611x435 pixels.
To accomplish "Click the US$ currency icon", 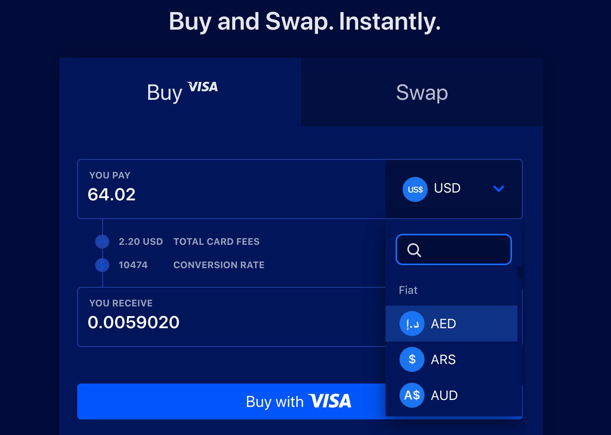I will (415, 189).
